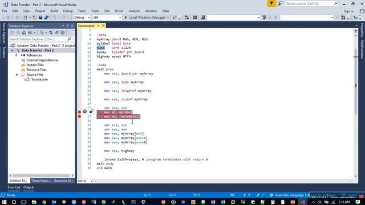Select the Solution 'Data Transfer - Part 2' node
Image resolution: width=365 pixels, height=205 pixels.
tap(46, 46)
